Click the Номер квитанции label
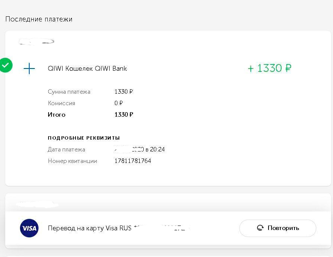Screen dimensions: 333x257 (72, 161)
